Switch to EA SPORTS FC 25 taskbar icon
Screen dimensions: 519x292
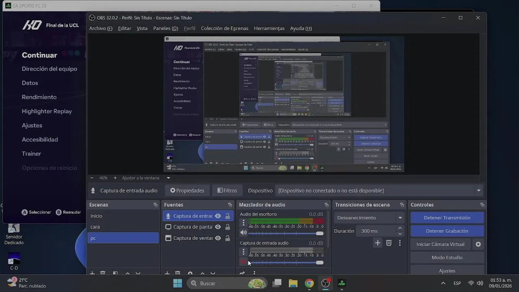(342, 283)
